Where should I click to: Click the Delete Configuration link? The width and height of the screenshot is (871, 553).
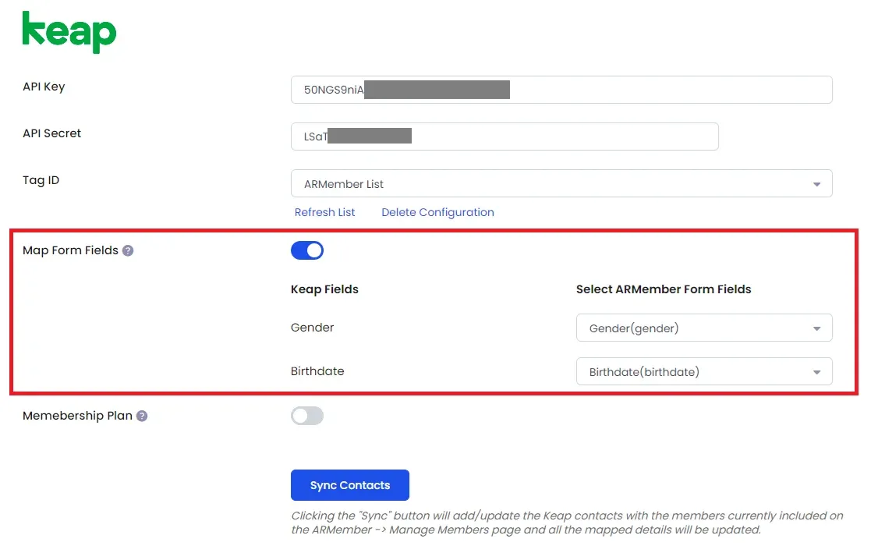pyautogui.click(x=437, y=212)
